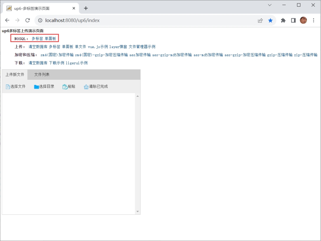Select the 上传新文件 tab

tap(15, 75)
